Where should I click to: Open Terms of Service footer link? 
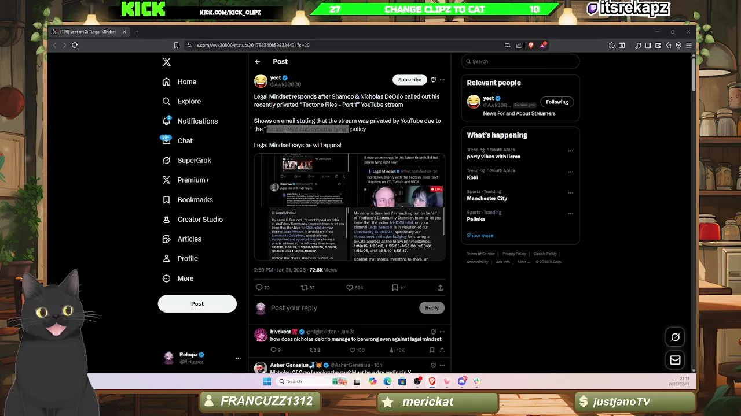pos(481,254)
